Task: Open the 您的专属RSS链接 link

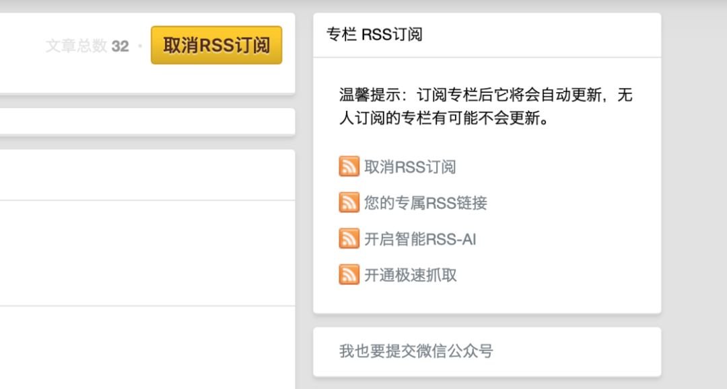Action: click(x=424, y=202)
